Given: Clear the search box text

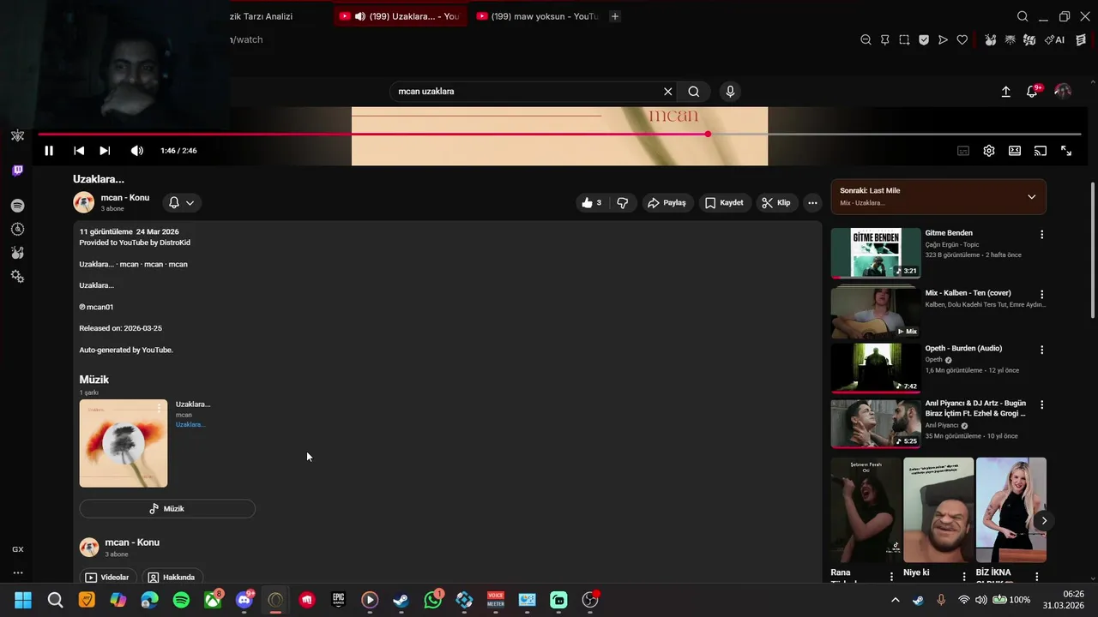Looking at the screenshot, I should 667,92.
